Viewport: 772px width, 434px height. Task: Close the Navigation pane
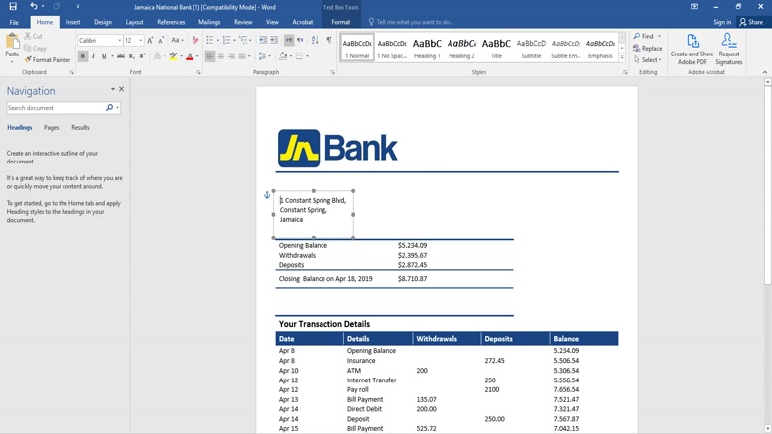pos(122,89)
